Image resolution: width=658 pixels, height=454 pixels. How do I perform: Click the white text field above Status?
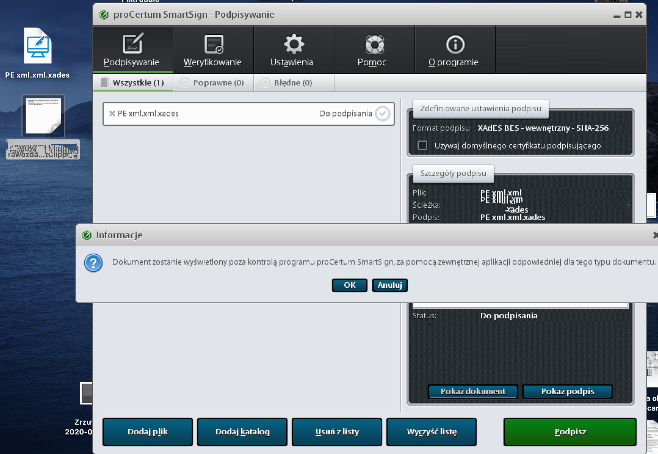pos(520,305)
